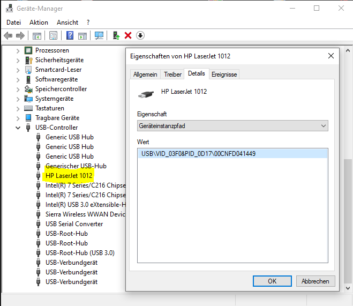Viewport: 353px width, 306px height.
Task: Click the Softwaregeräte icon
Action: tap(28, 79)
